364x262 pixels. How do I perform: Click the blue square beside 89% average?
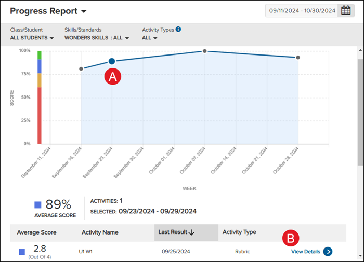37,204
